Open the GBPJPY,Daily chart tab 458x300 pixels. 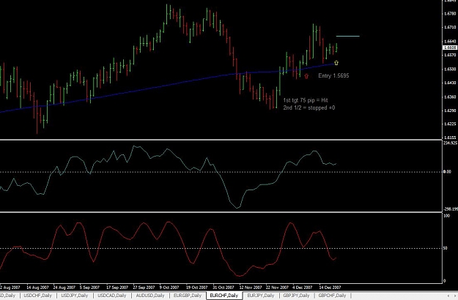coord(296,296)
